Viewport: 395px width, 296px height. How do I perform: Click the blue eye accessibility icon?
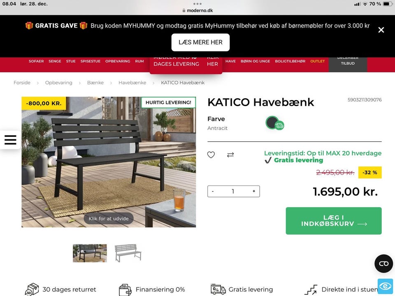pos(385,286)
